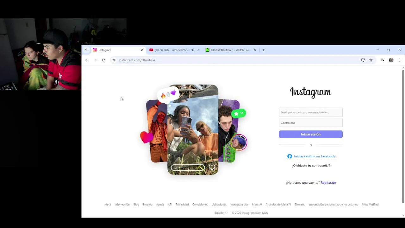This screenshot has height=228, width=405.
Task: Click the Regístrate sign-up link
Action: point(328,182)
